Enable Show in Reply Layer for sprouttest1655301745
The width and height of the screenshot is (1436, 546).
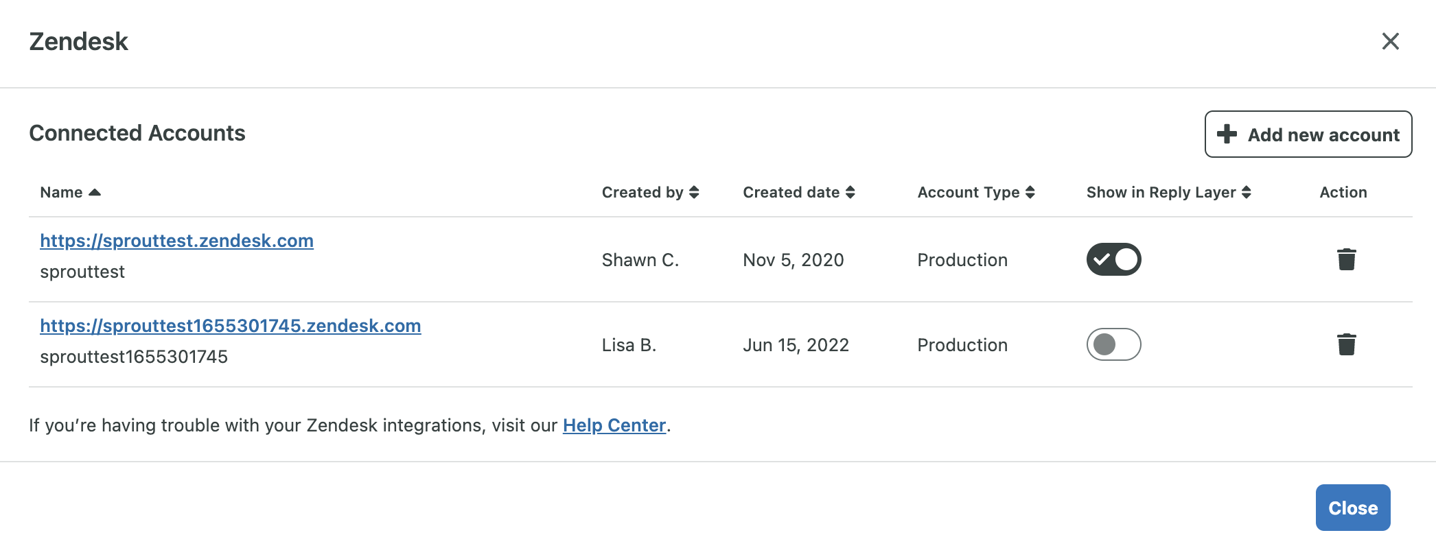tap(1113, 344)
